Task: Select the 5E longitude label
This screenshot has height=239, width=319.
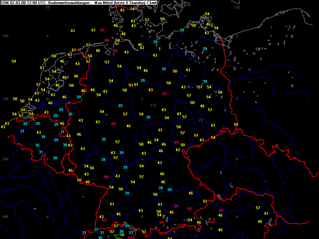Action: (x=48, y=7)
